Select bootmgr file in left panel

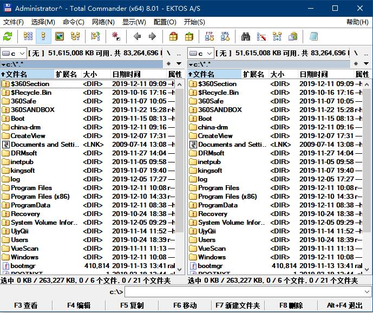click(x=88, y=266)
